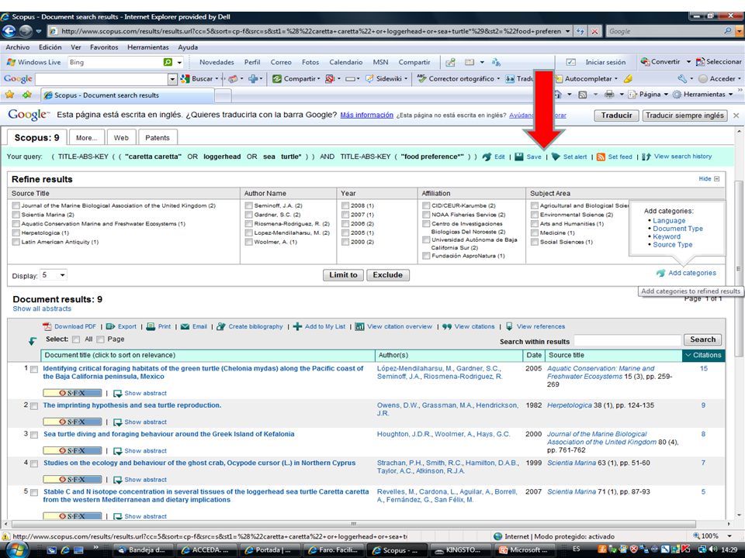Viewport: 745px width, 558px height.
Task: Click the View citations quote icon
Action: 447,326
